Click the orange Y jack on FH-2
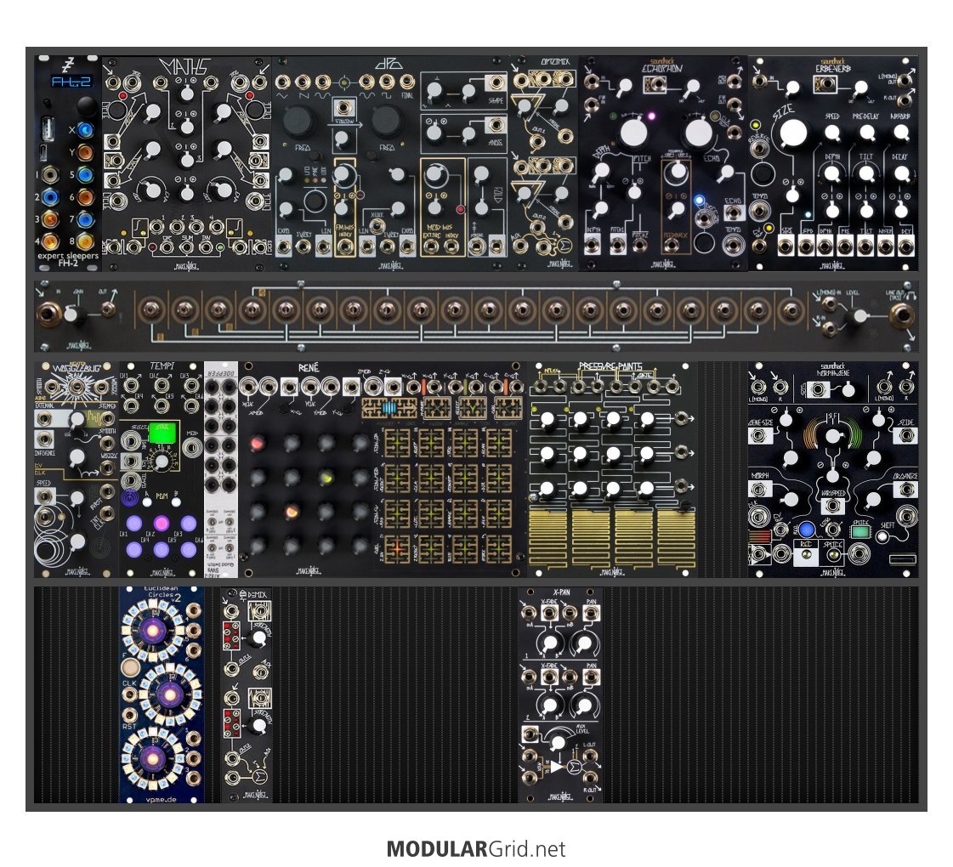953x867 pixels. tap(85, 152)
